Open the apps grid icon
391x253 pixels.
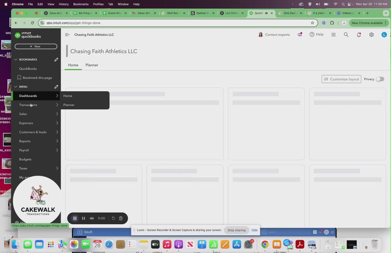tap(333, 35)
